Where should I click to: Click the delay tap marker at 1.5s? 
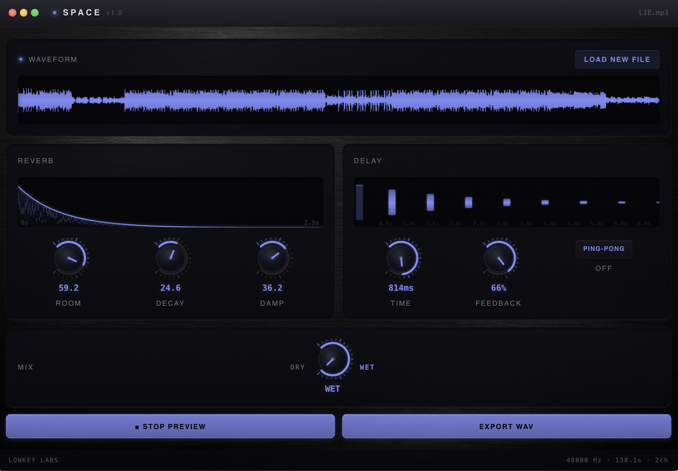click(x=430, y=202)
